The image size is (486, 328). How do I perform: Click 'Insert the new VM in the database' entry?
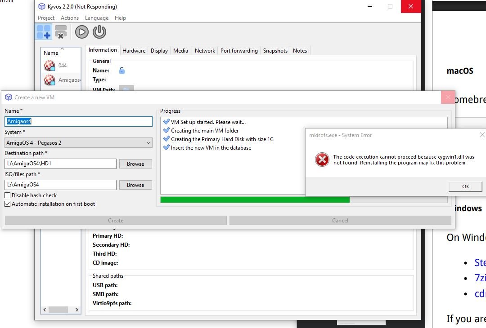coord(207,148)
